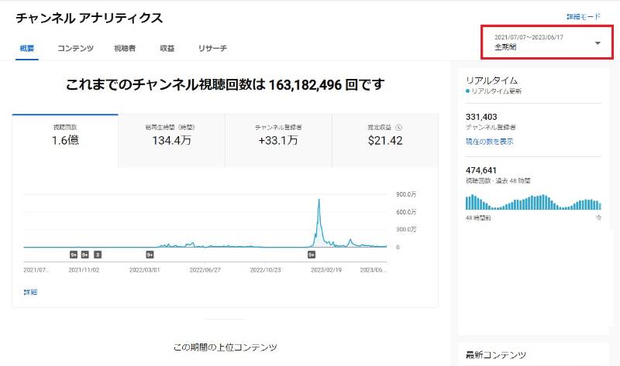
Task: Select the チャンネル登録者 +33.1万 metric card
Action: (x=278, y=141)
